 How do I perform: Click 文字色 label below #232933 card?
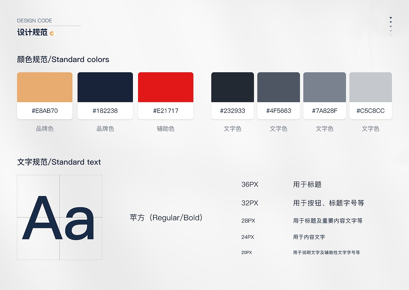click(x=233, y=129)
